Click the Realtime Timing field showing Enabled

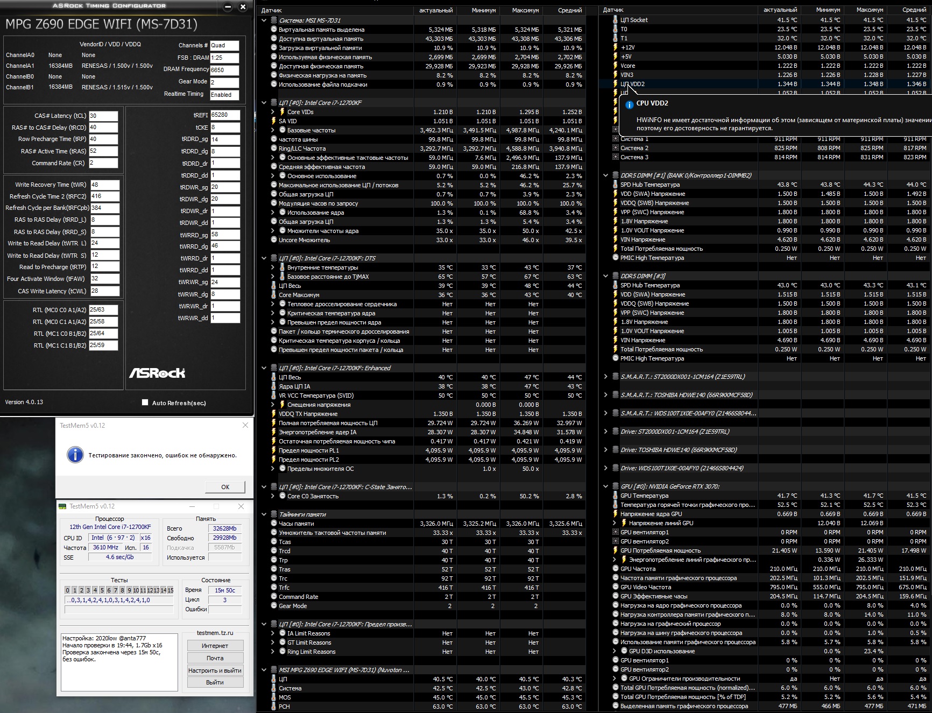(224, 95)
